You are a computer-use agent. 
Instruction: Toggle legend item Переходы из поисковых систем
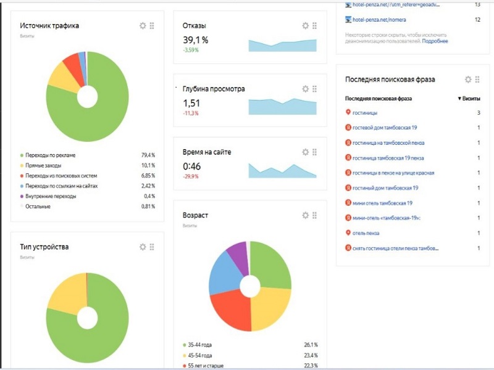(x=58, y=176)
